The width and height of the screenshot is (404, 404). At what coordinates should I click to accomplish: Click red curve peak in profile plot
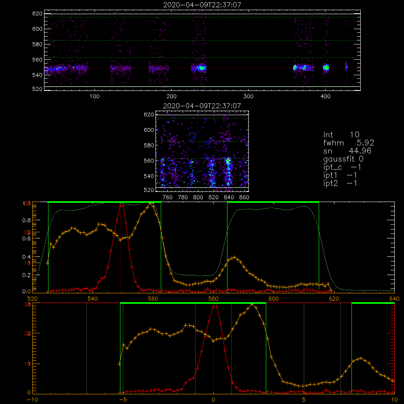121,205
